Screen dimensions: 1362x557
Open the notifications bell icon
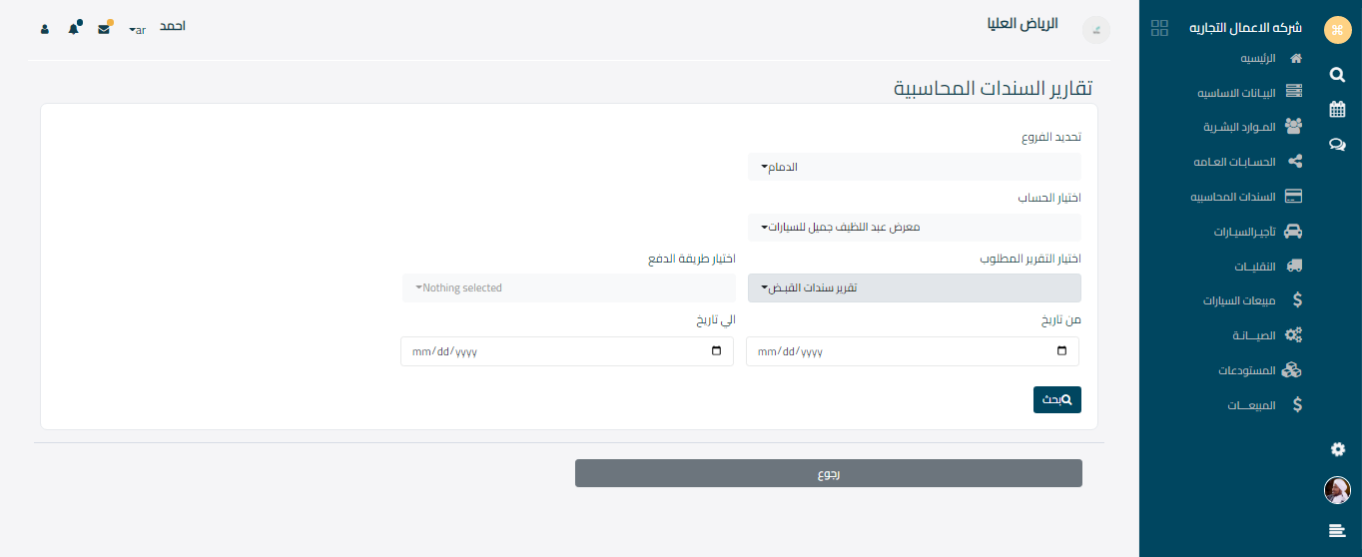pyautogui.click(x=74, y=29)
